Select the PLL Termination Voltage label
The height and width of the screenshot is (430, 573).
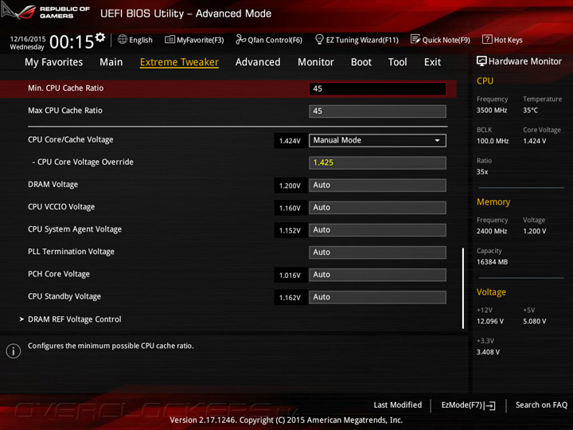[72, 252]
